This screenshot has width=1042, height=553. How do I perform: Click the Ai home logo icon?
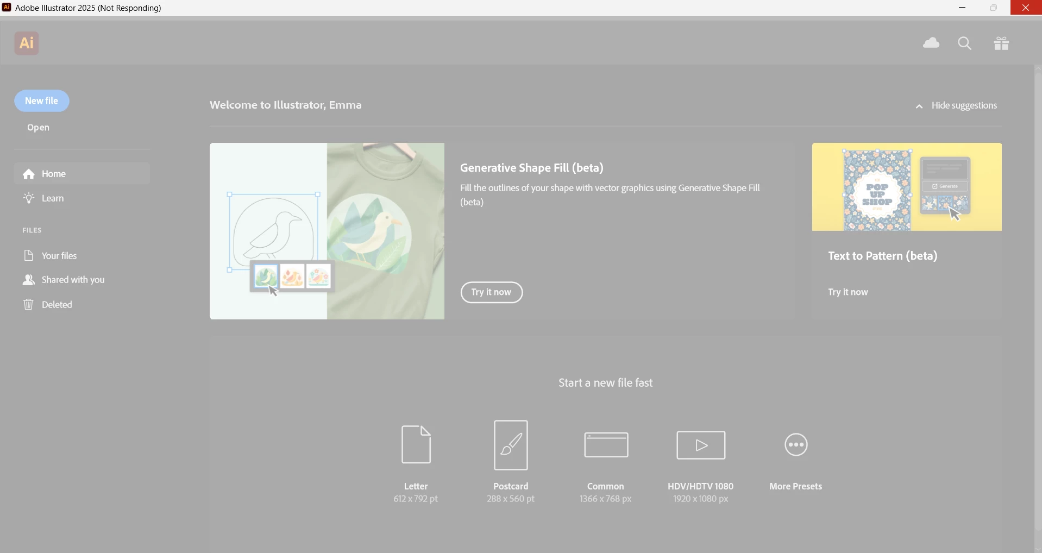pos(27,43)
